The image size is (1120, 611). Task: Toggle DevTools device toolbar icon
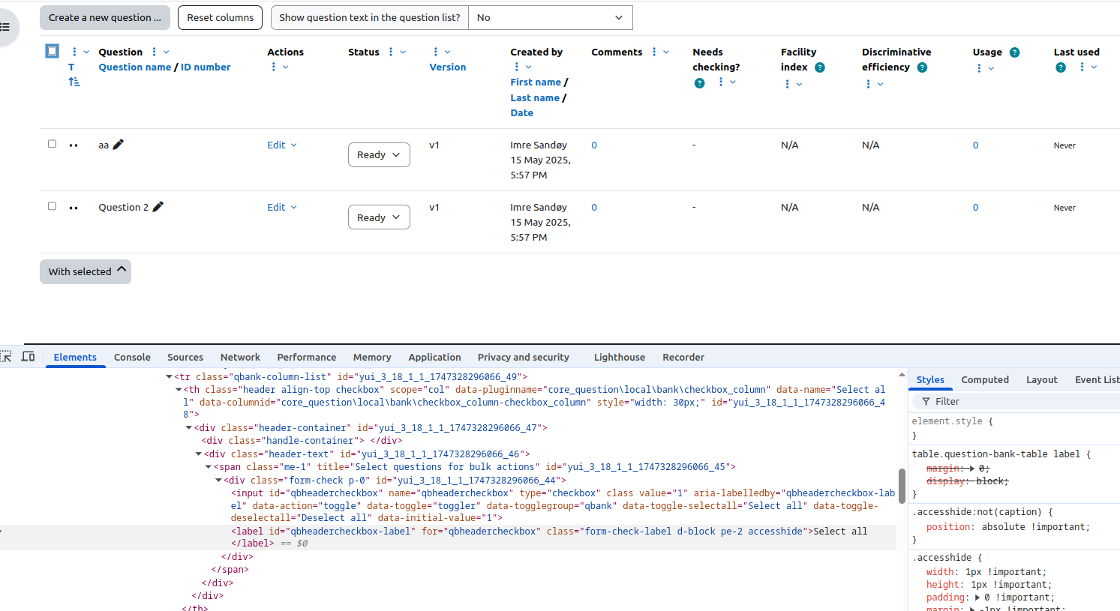click(29, 357)
